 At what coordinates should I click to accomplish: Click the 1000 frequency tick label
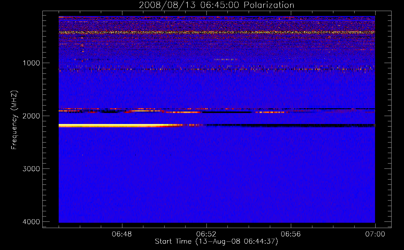click(31, 63)
